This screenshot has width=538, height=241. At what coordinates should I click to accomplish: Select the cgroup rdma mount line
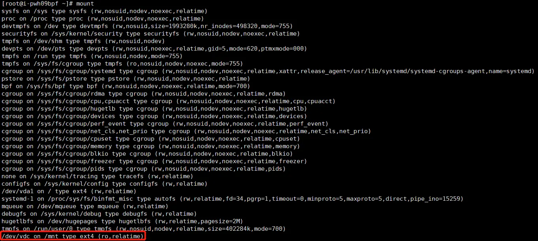click(143, 94)
